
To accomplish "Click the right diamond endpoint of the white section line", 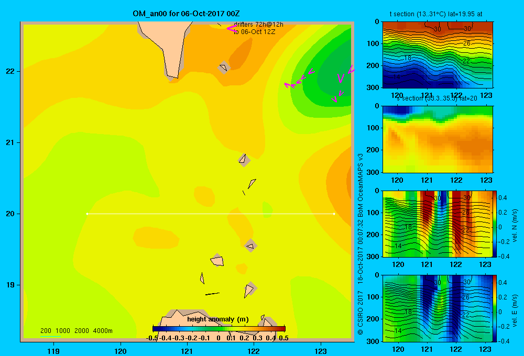I will (334, 214).
